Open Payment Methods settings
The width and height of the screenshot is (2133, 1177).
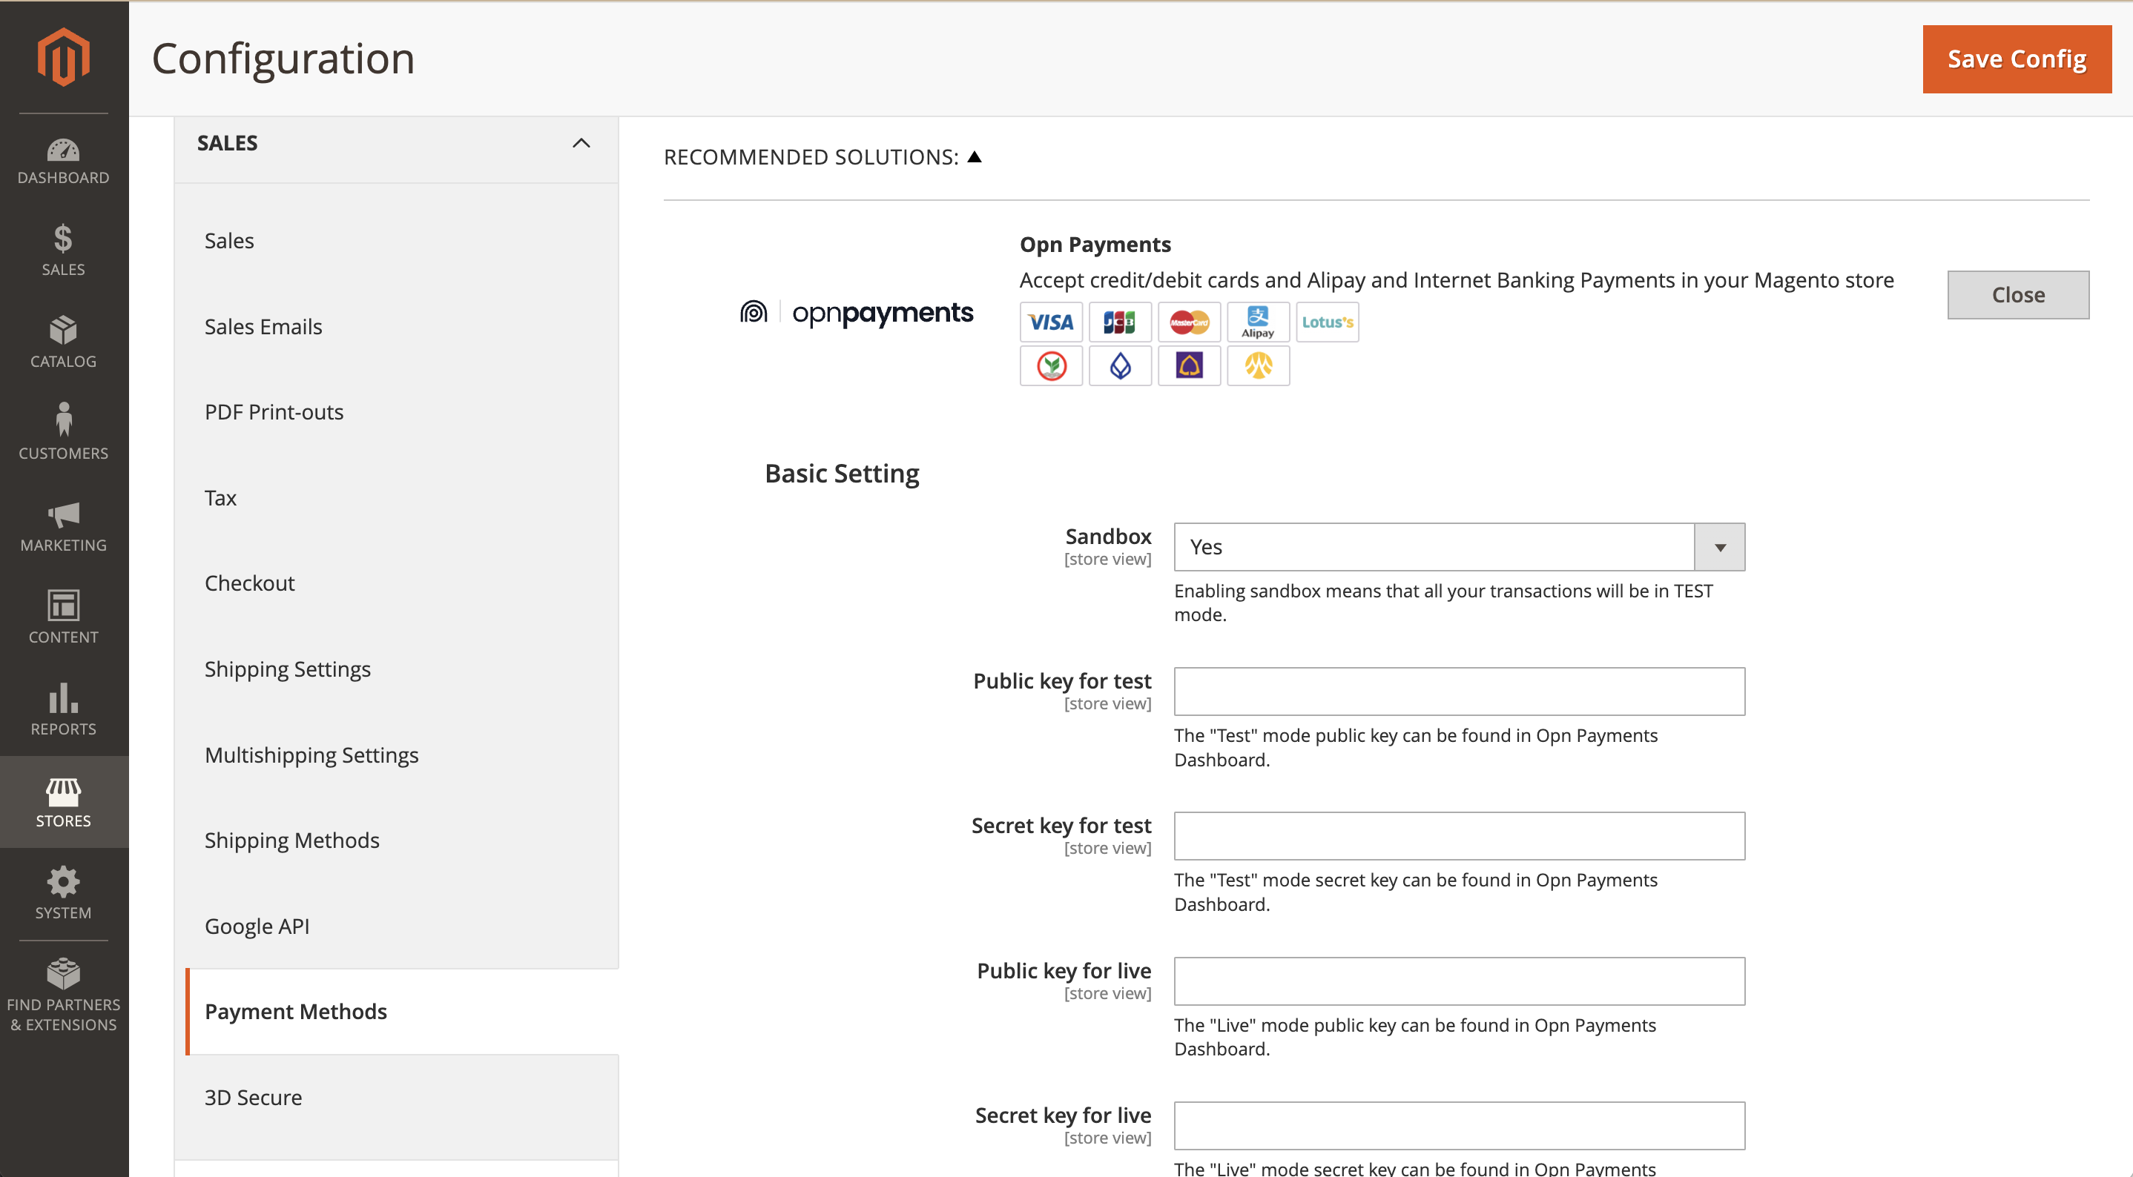[296, 1011]
